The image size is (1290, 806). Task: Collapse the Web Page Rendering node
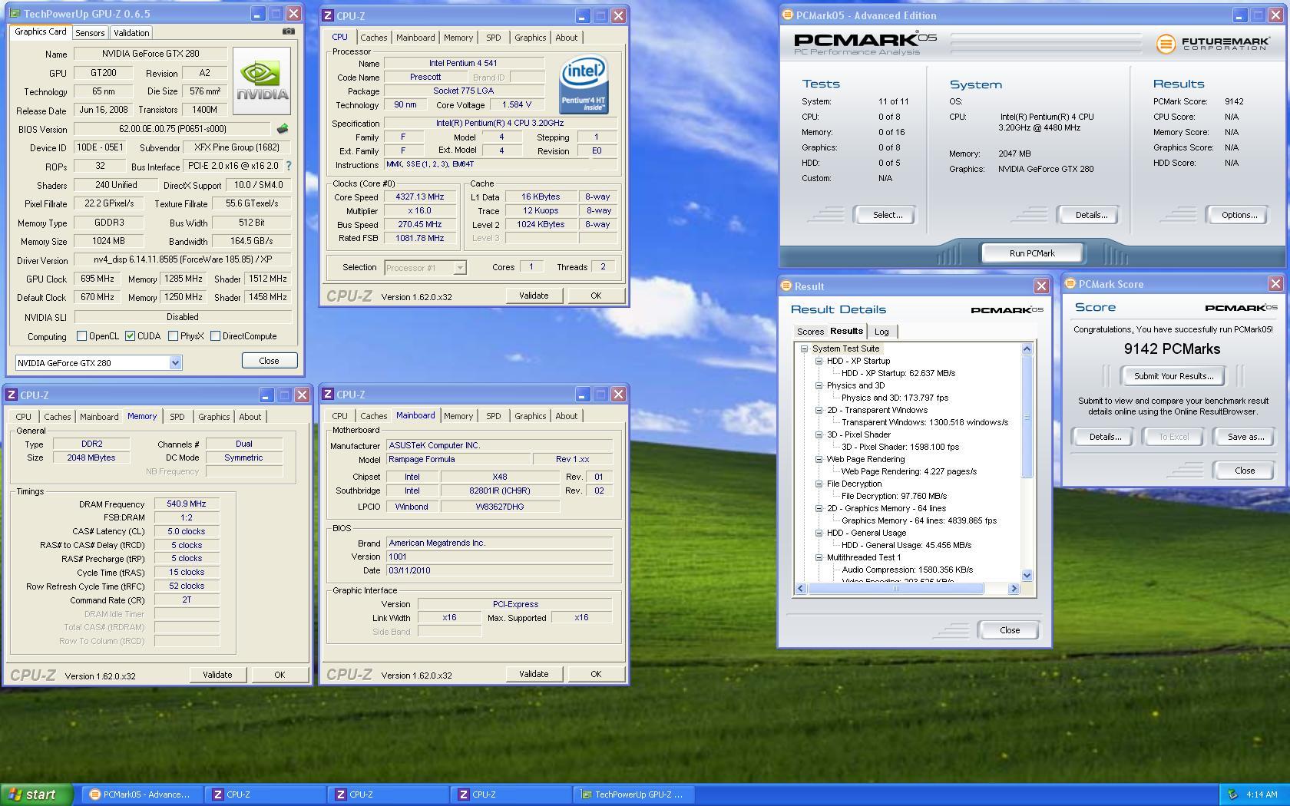(x=819, y=459)
